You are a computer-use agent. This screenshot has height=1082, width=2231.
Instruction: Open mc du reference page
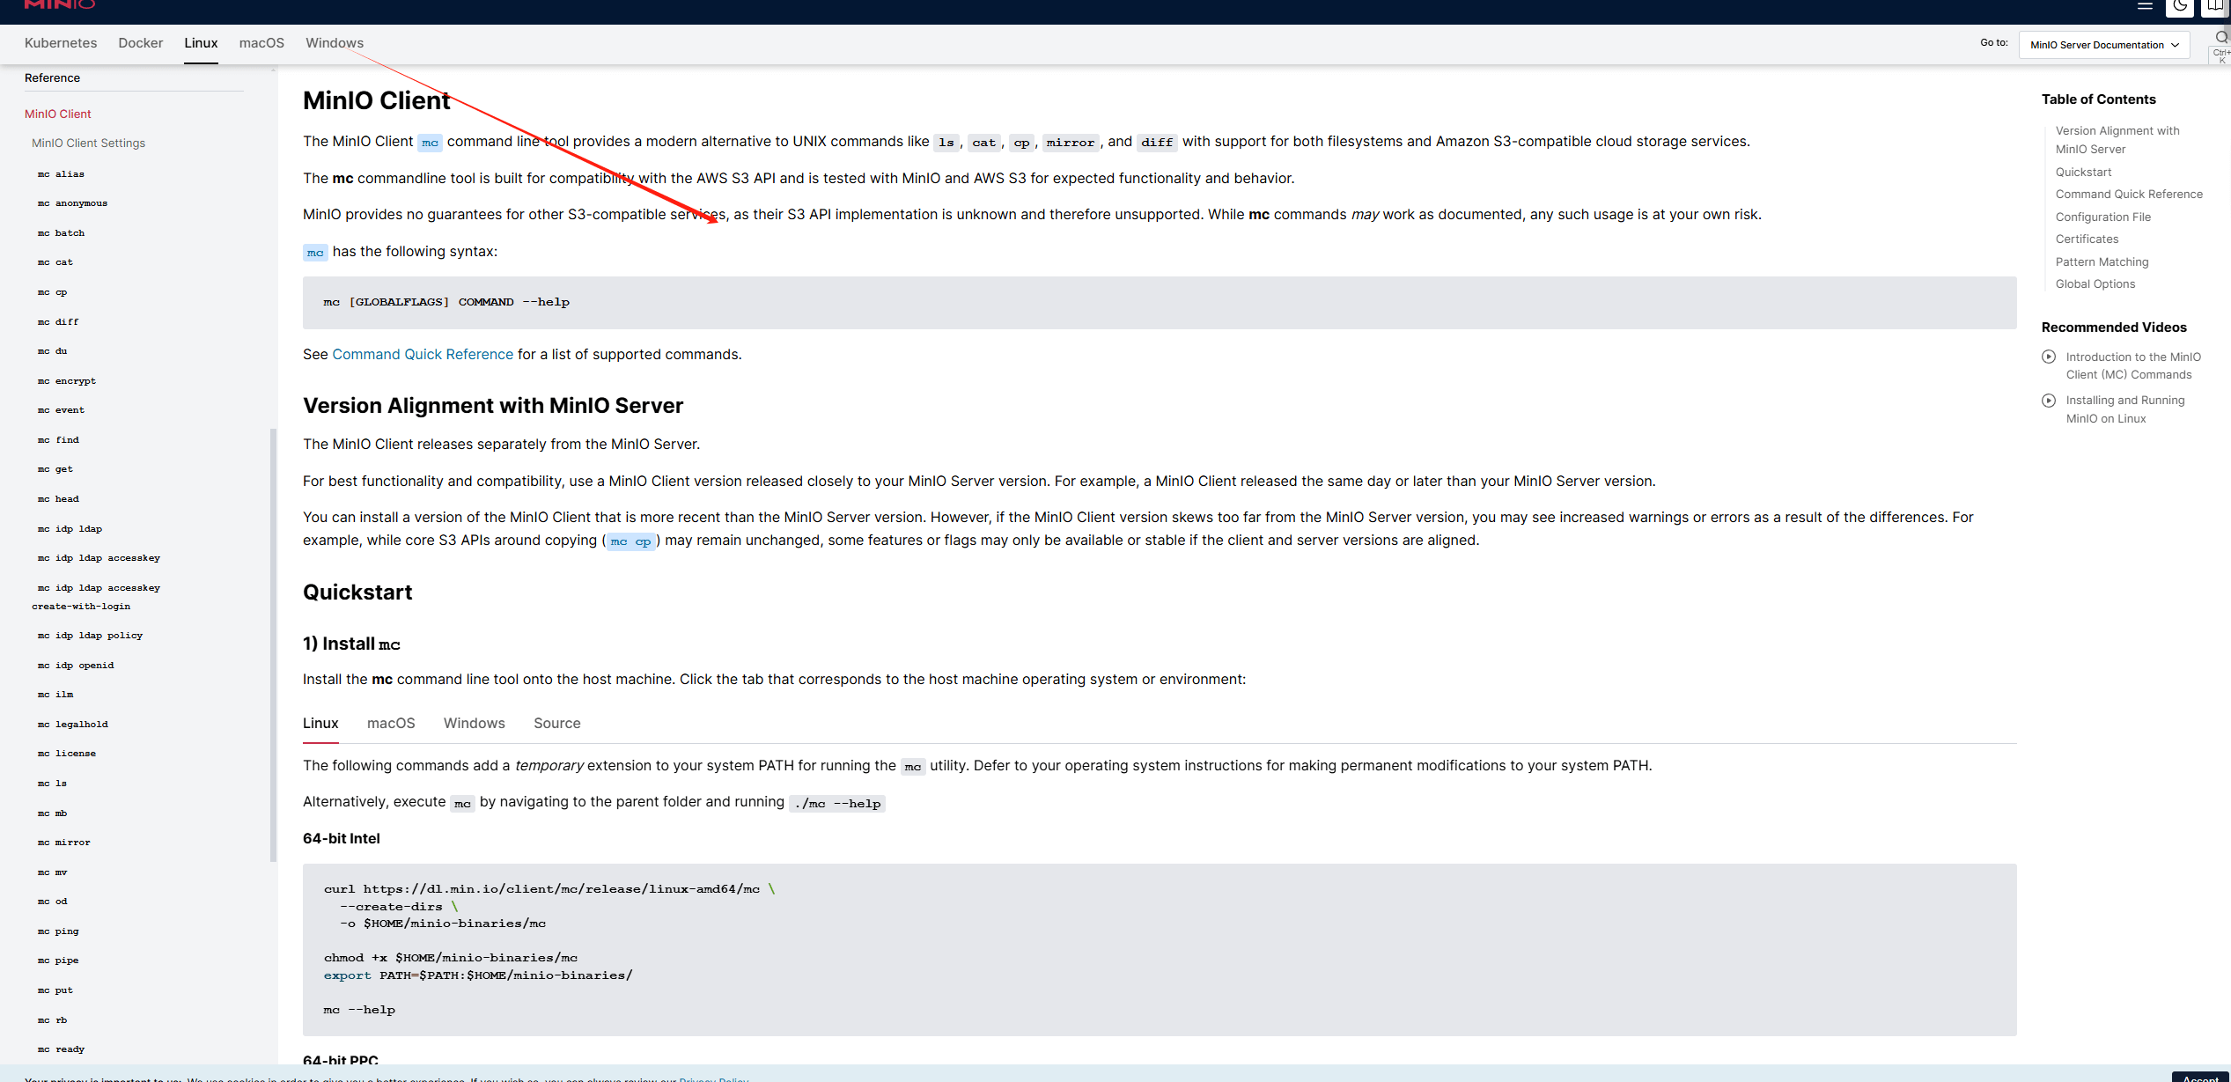(52, 351)
